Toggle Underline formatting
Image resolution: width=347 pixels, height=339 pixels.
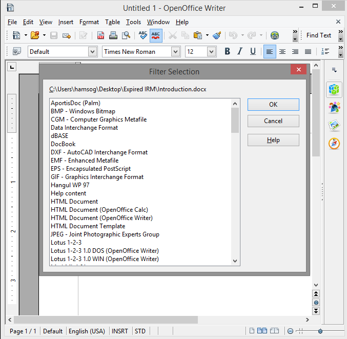253,51
